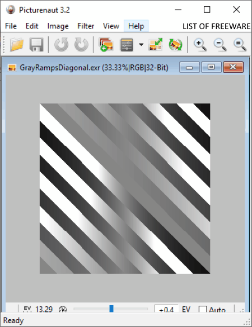252x327 pixels.
Task: Click the Tone mapping sliders icon
Action: (127, 44)
